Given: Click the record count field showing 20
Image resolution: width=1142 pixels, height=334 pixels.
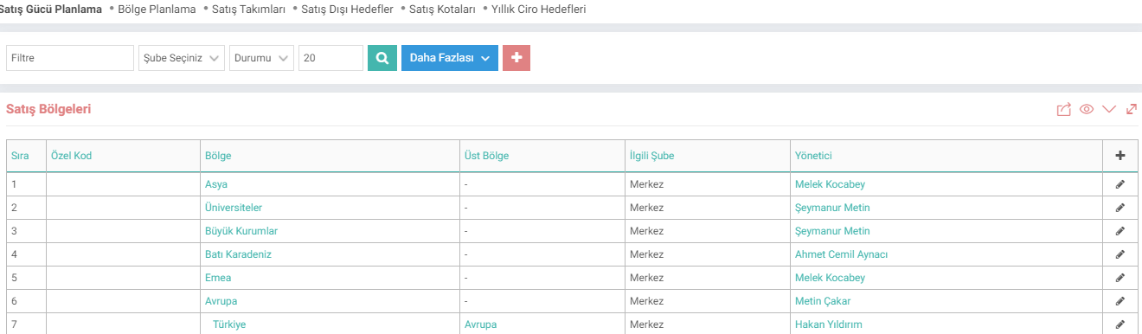Looking at the screenshot, I should [330, 58].
